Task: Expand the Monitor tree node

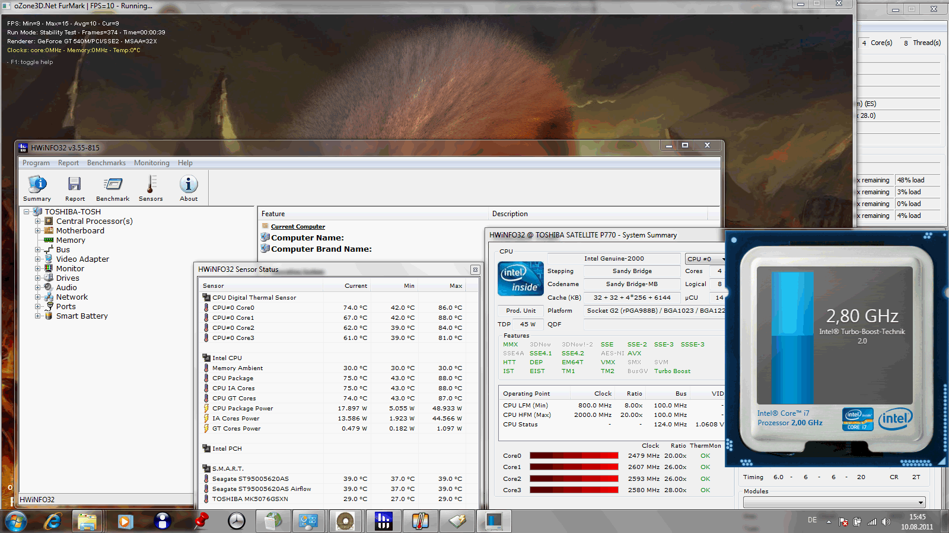Action: pos(38,268)
